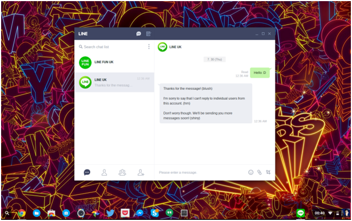
Task: Click the user avatar in the system tray
Action: (346, 213)
